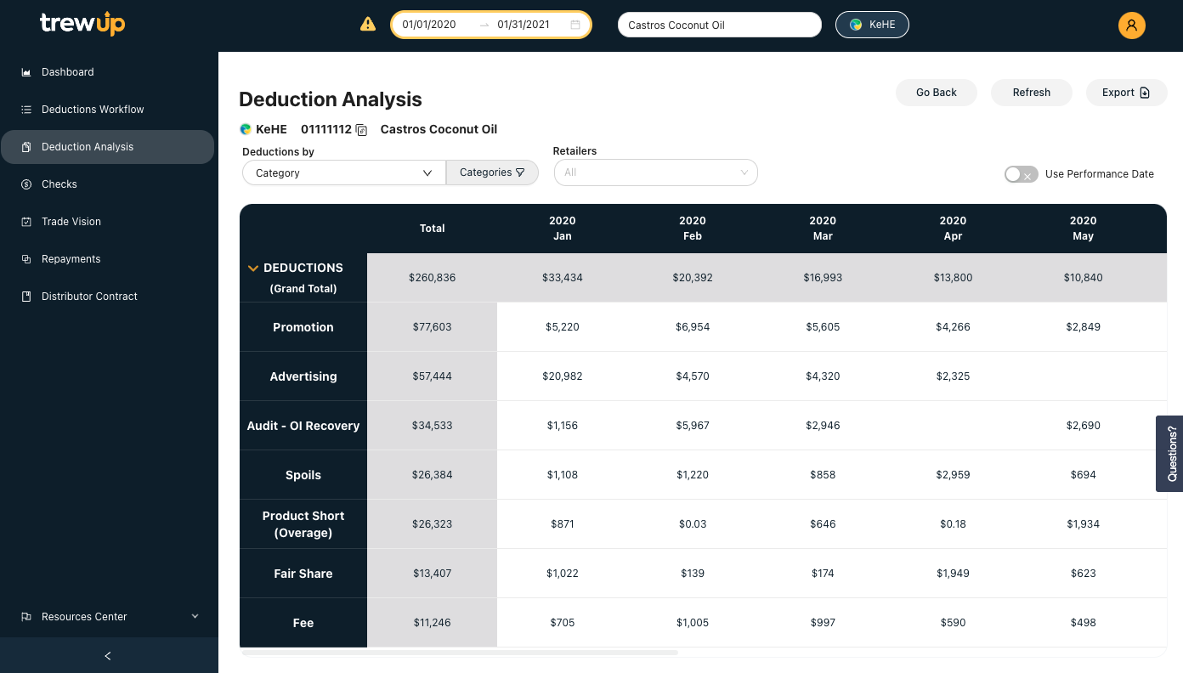The width and height of the screenshot is (1183, 673).
Task: Click the Grand Total Mar $16,993 cell
Action: (x=823, y=278)
